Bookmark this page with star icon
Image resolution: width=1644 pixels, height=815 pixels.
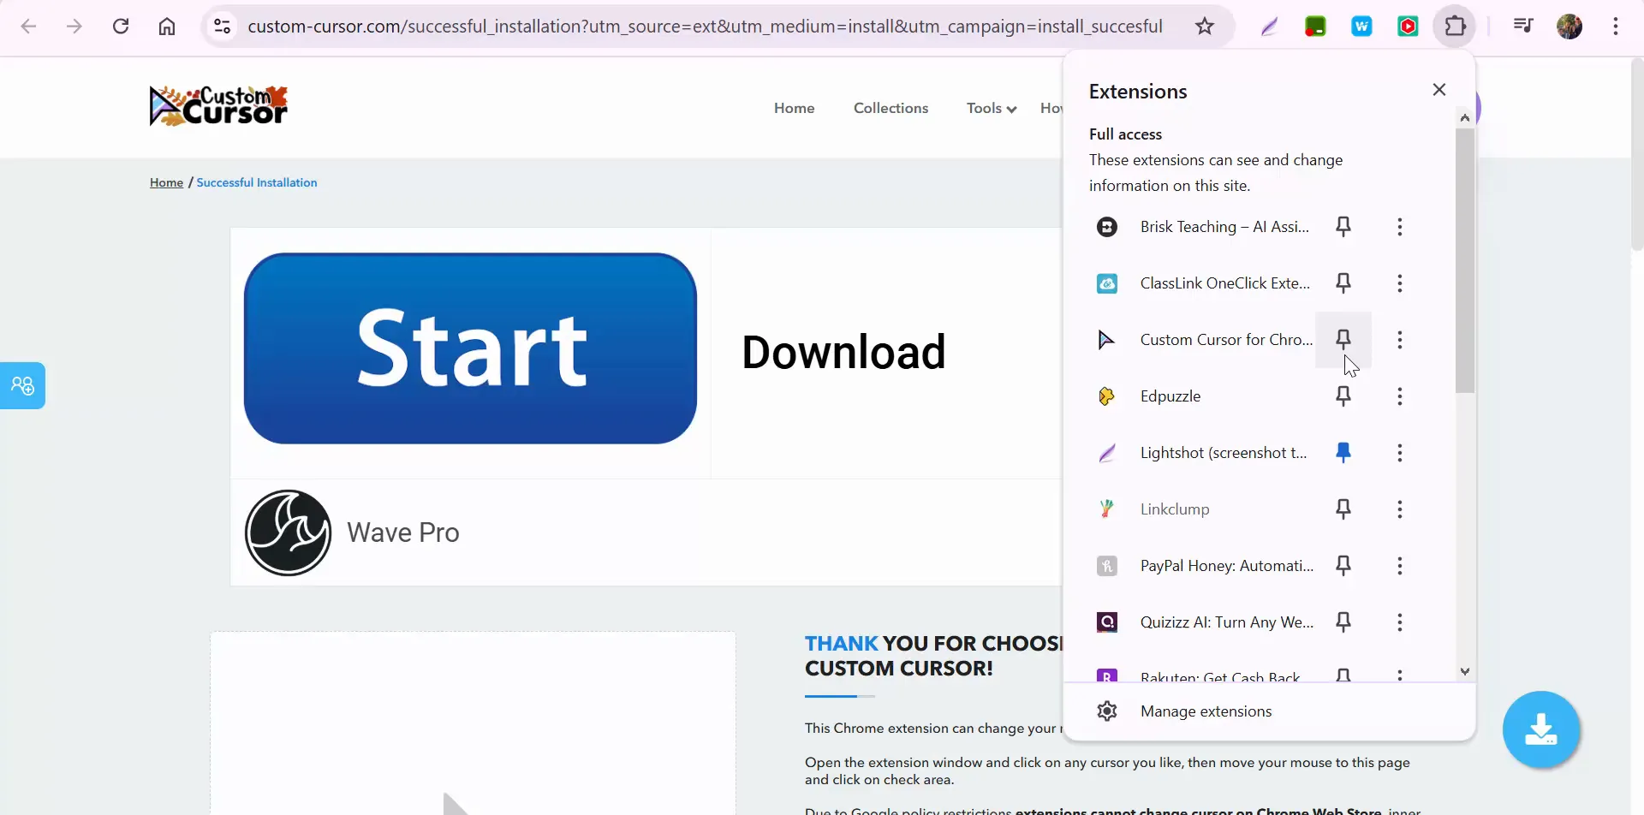coord(1205,27)
